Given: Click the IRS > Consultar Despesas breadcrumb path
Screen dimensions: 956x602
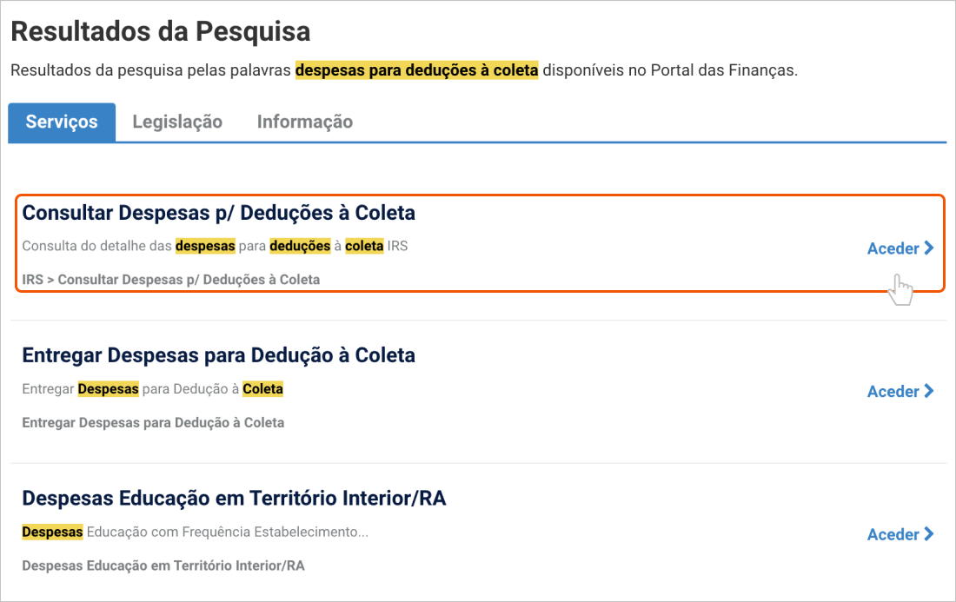Looking at the screenshot, I should (170, 280).
